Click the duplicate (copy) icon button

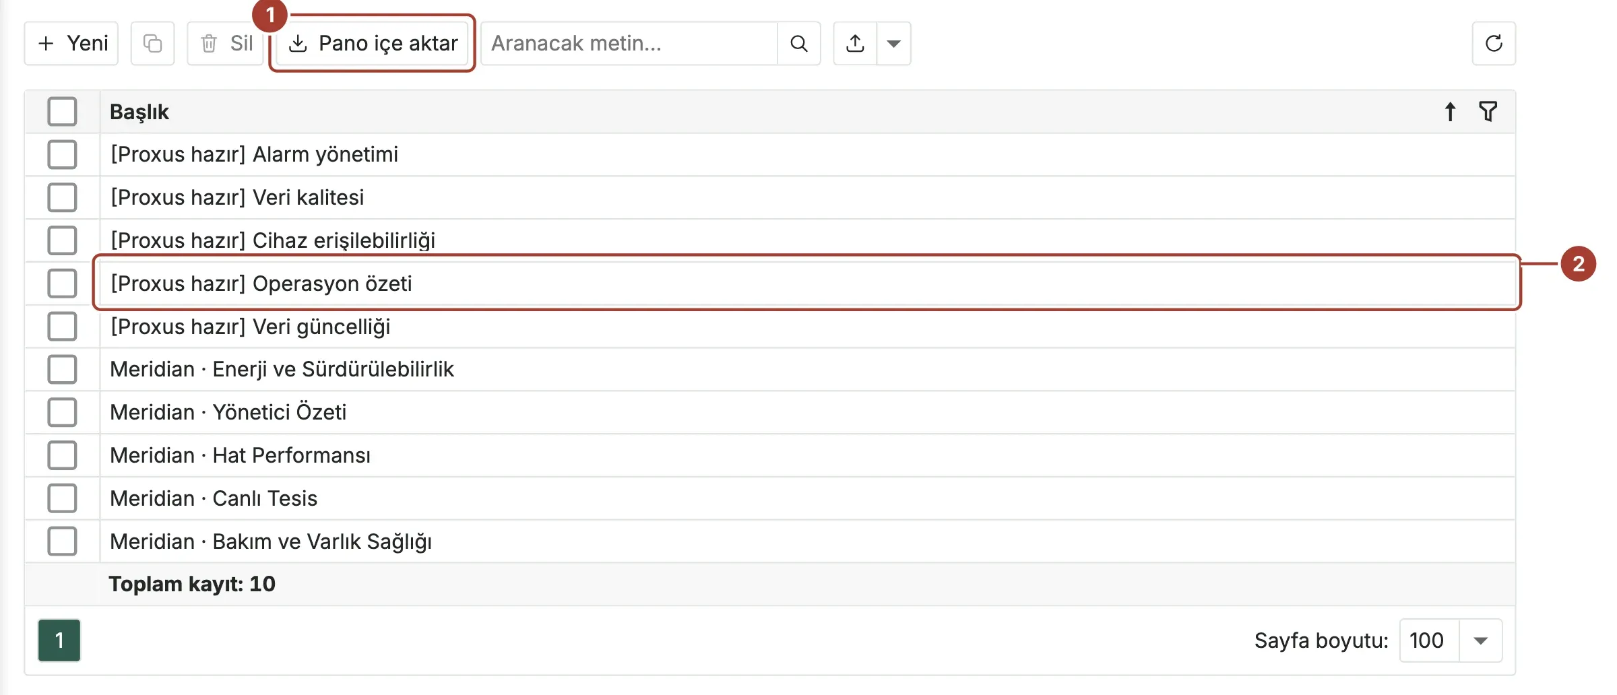point(152,44)
